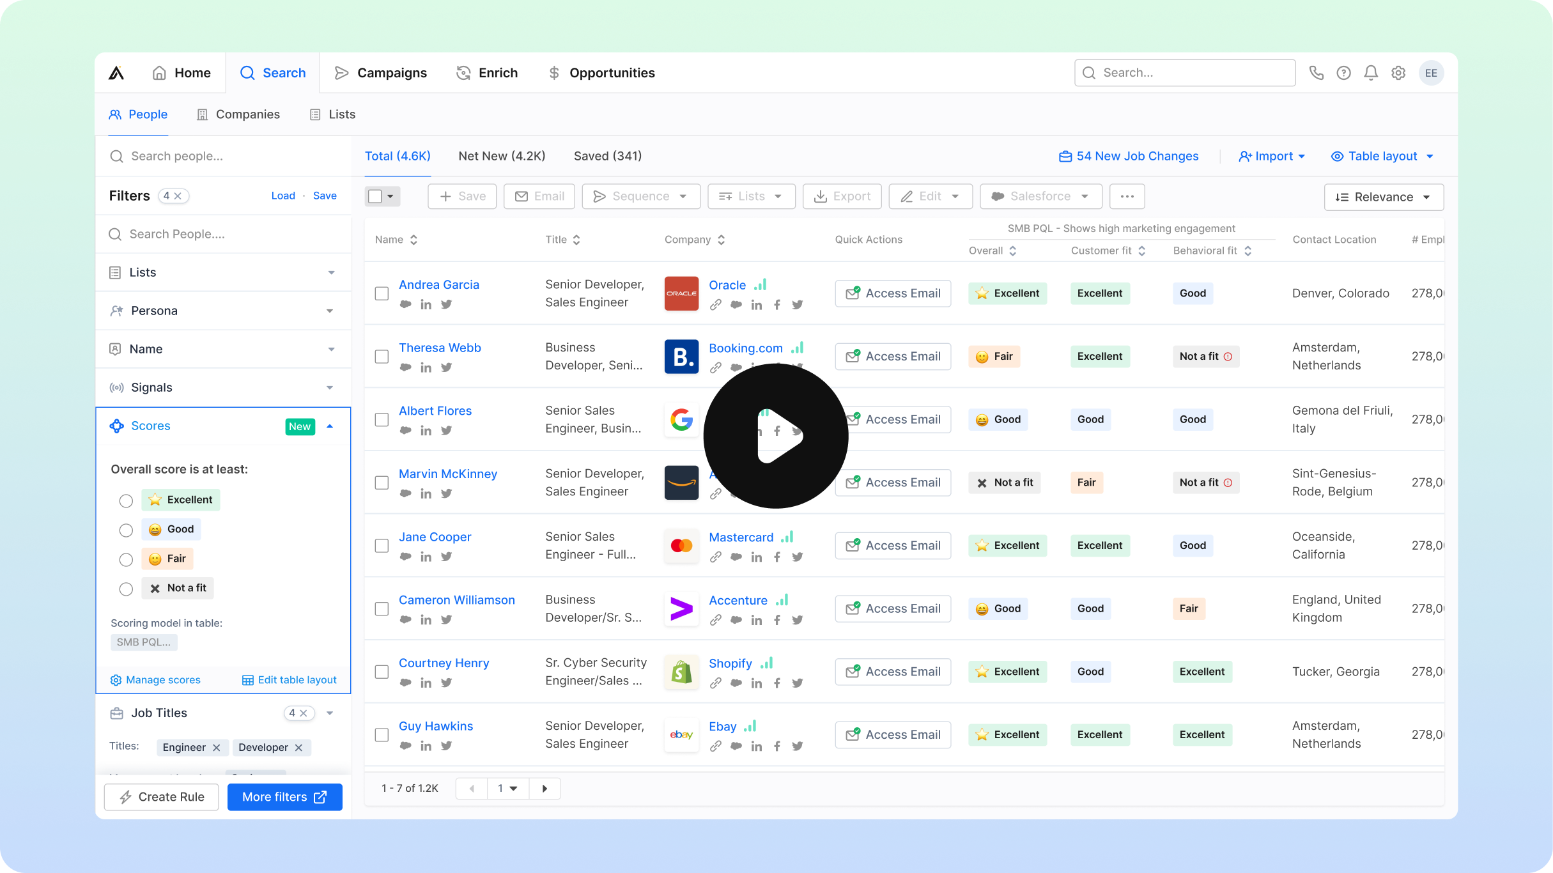Expand the Lists filter section
Viewport: 1553px width, 873px height.
coord(223,272)
